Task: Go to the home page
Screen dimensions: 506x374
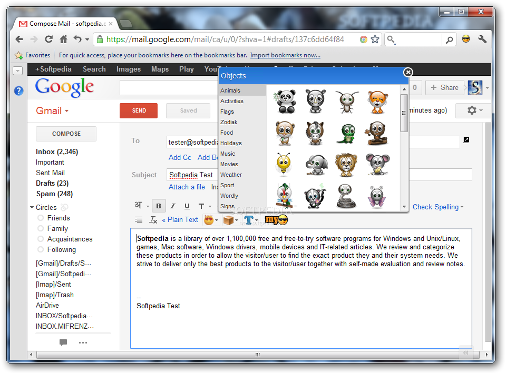Action: [64, 39]
